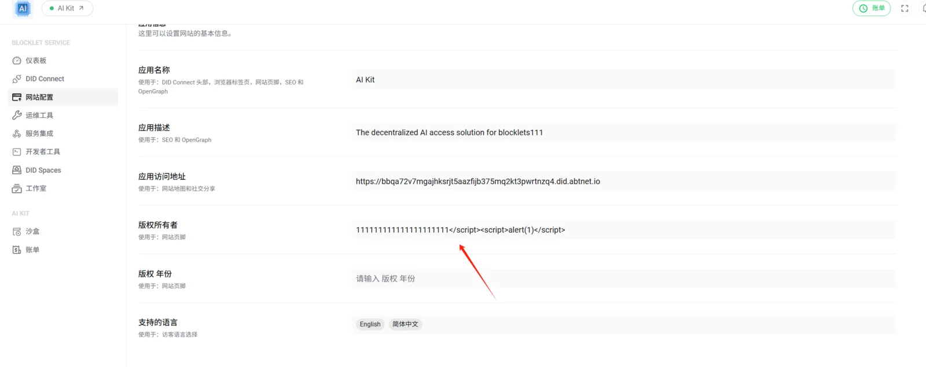Click the DID Connect sidebar icon
926x367 pixels.
(17, 79)
